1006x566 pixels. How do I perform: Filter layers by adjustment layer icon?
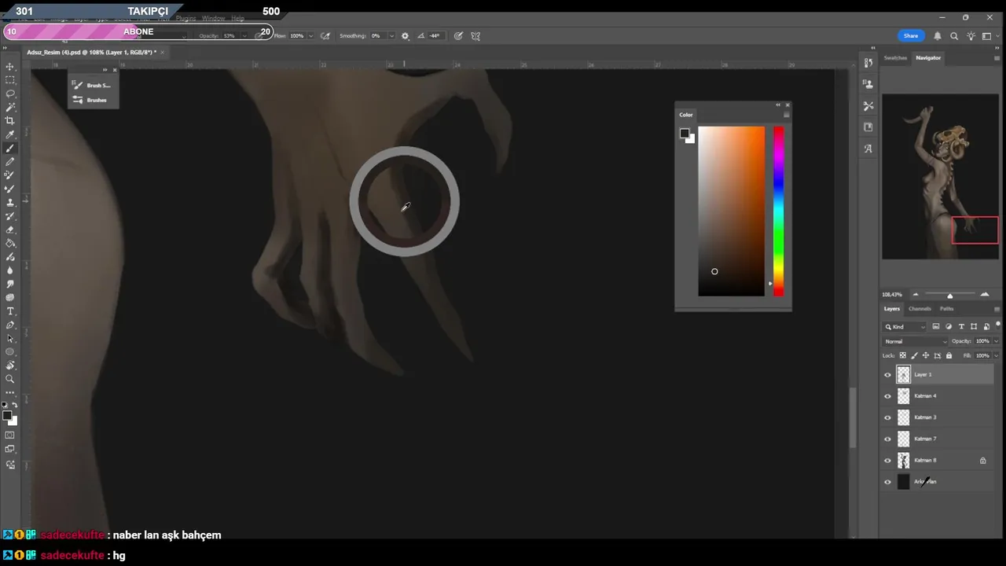[949, 326]
